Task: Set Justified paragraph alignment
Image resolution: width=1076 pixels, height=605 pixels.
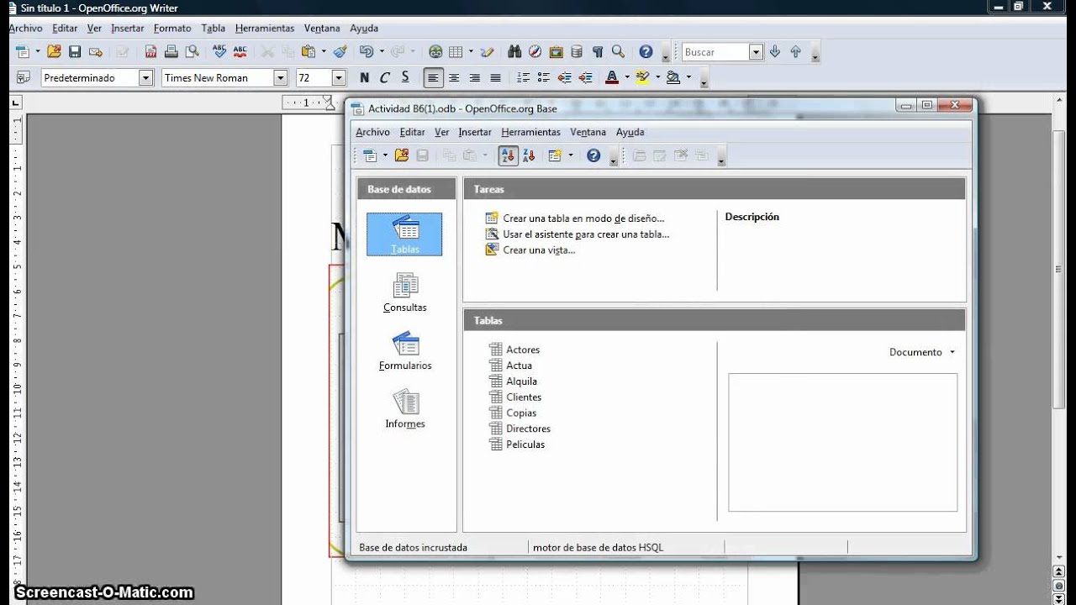Action: pyautogui.click(x=495, y=77)
